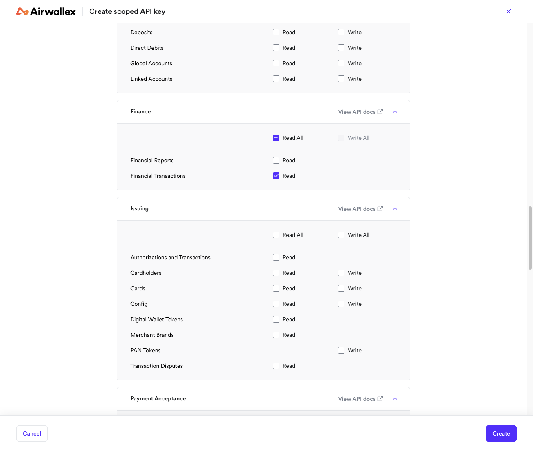Enable Write for Deposits
The image size is (533, 451).
pos(341,32)
